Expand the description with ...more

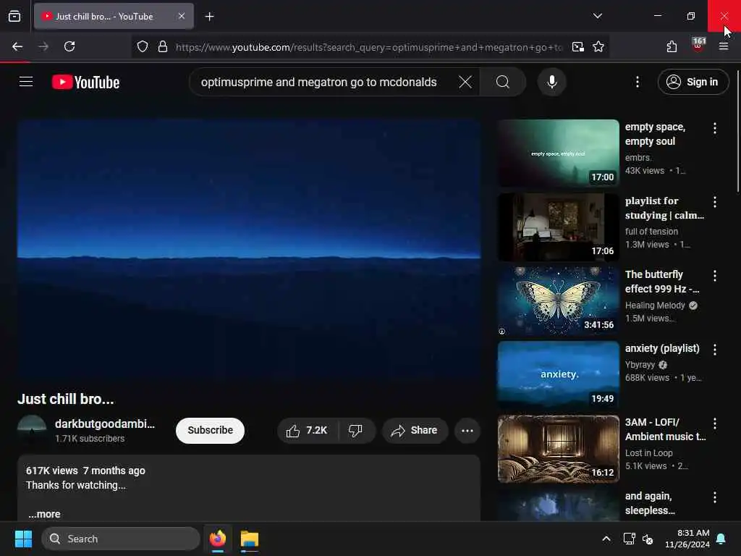44,514
